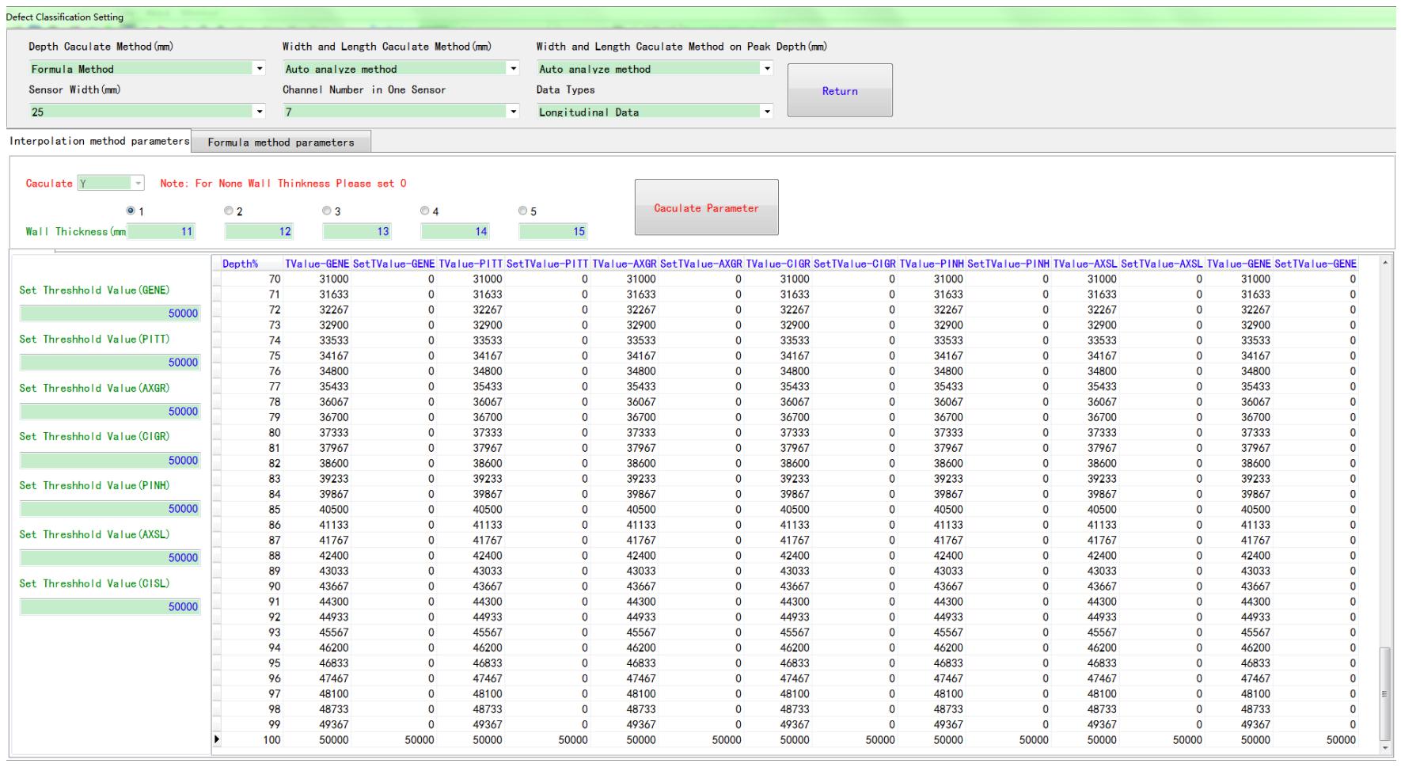Screen dimensions: 1401x767
Task: Open Interpolation method parameters tab
Action: click(x=99, y=141)
